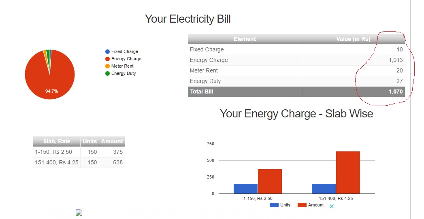Select the 151-400, Rs 4.25 slab row
Screen dimensions: 424x219
(x=79, y=162)
